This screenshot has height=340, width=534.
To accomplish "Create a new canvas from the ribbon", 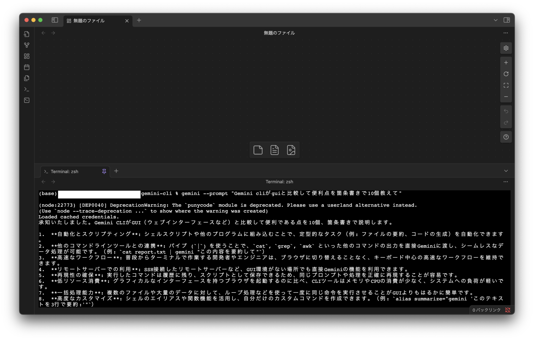I will click(x=26, y=56).
